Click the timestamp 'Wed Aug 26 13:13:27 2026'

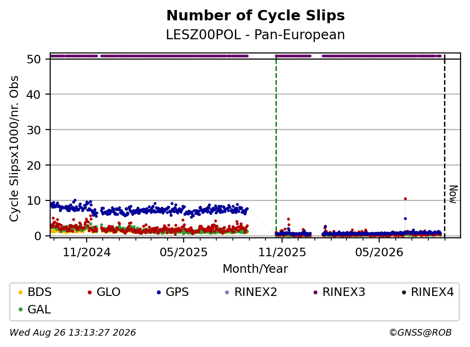(x=73, y=333)
